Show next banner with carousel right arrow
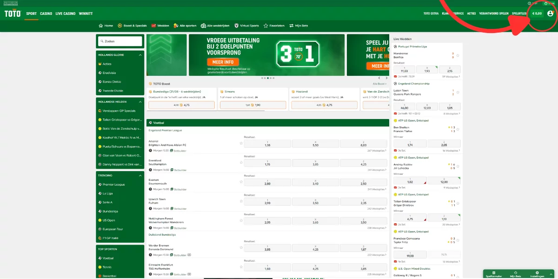 click(386, 79)
